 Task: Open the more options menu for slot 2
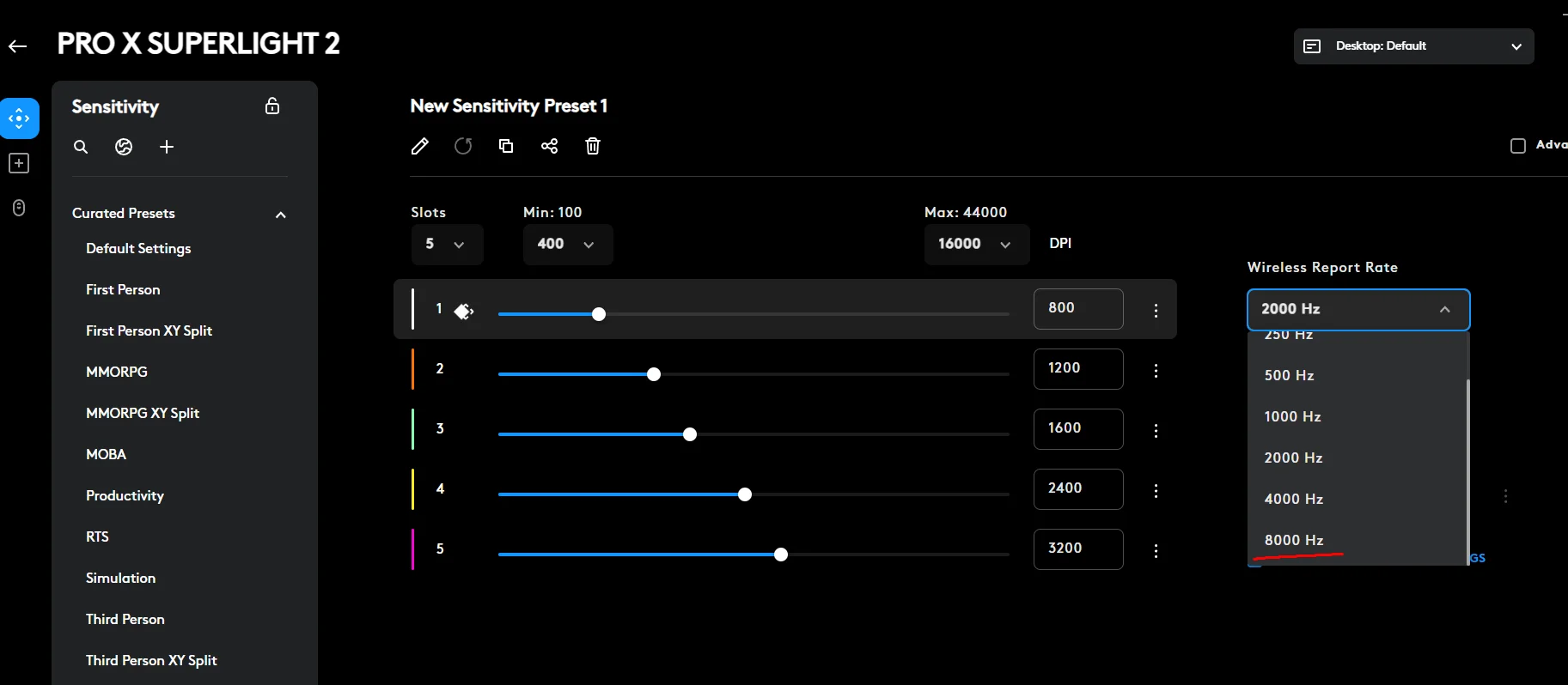pos(1156,371)
